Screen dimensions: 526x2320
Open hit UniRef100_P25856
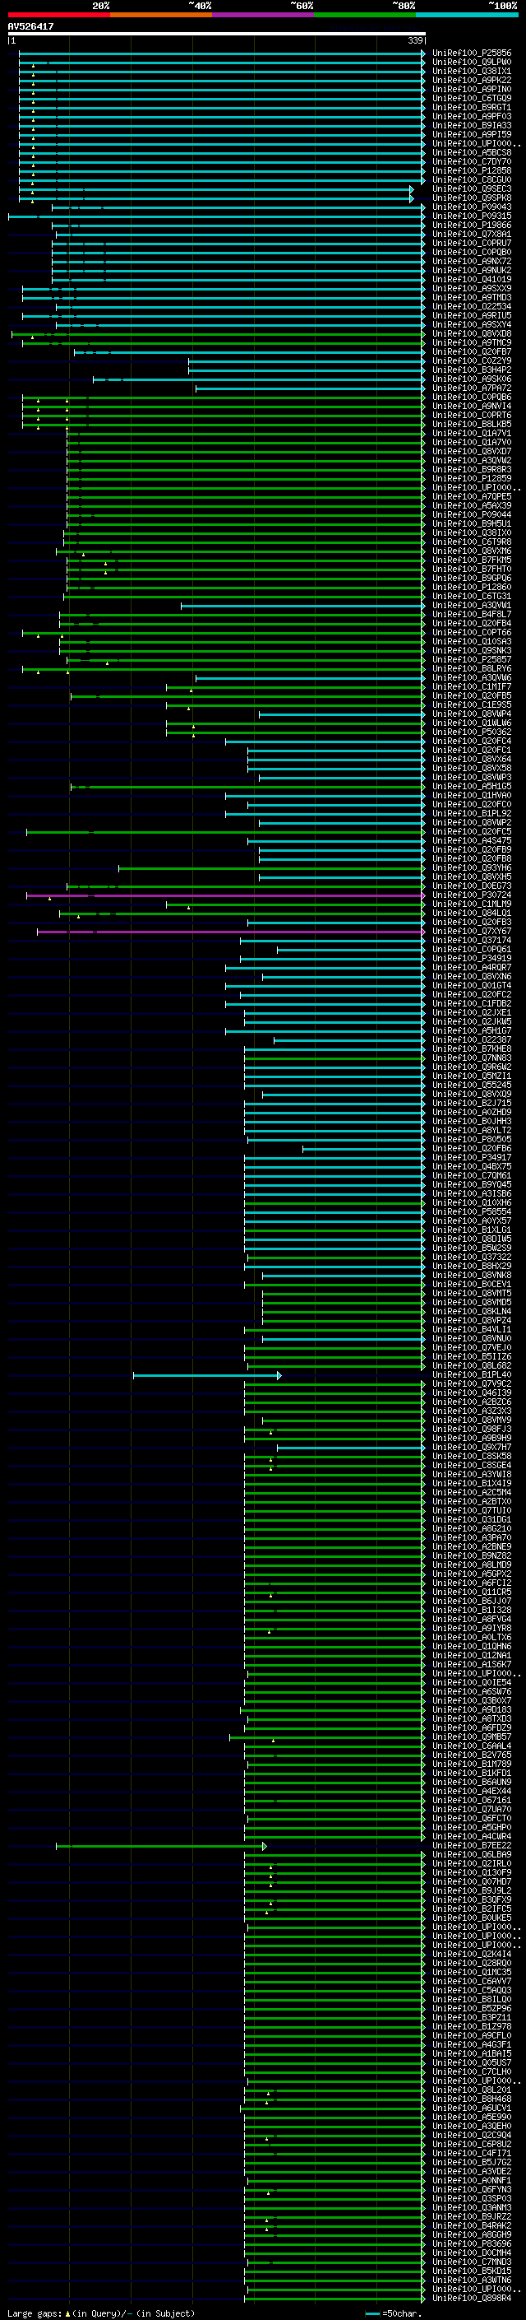pos(472,53)
